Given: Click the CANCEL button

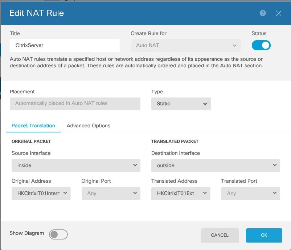Looking at the screenshot, I should coord(220,235).
